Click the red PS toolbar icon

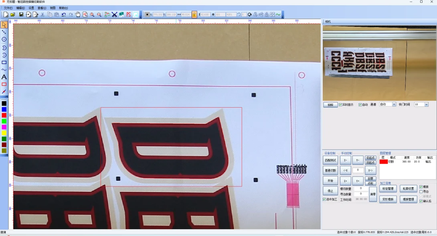pos(129,15)
